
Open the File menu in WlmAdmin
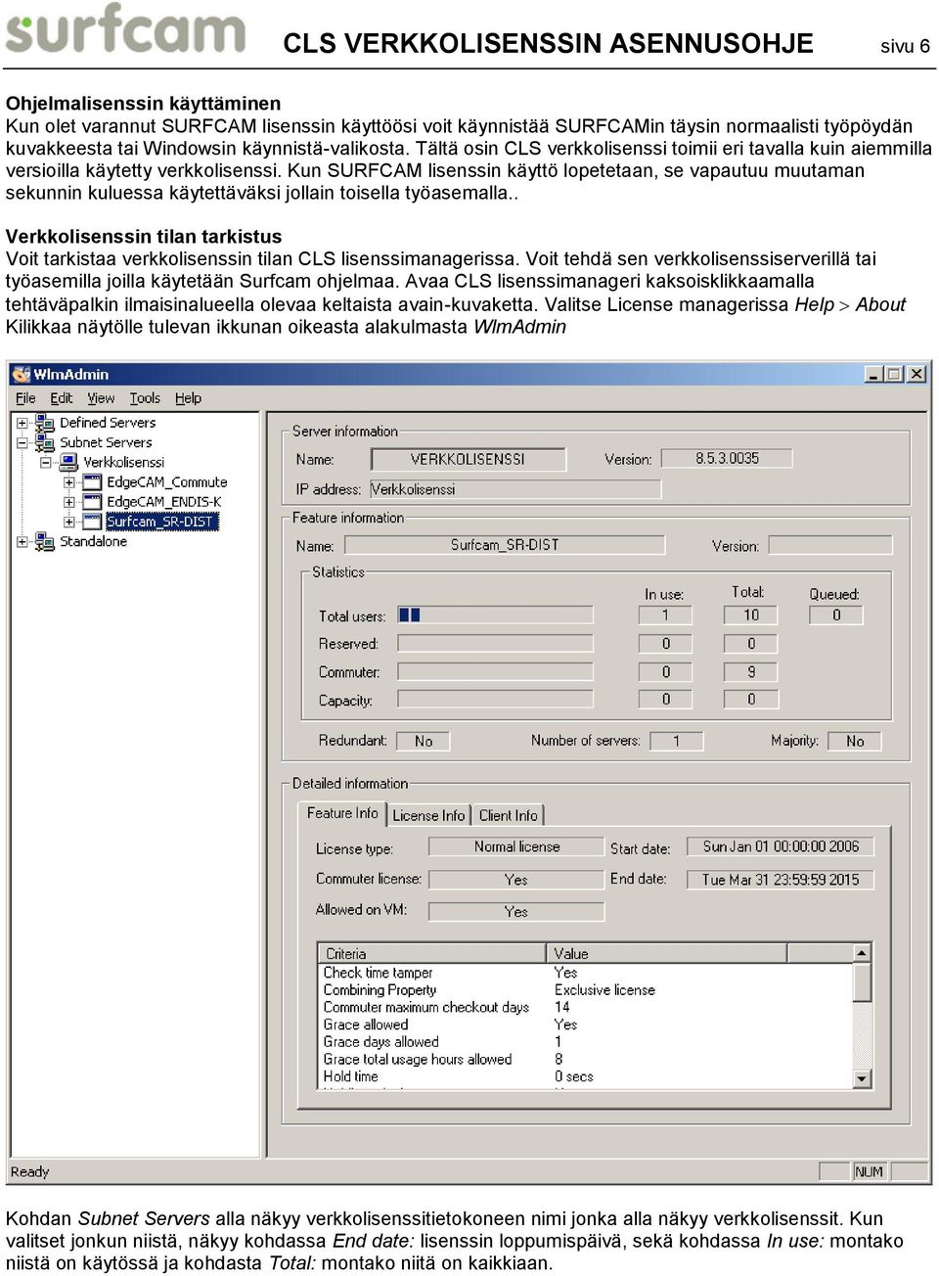[25, 398]
